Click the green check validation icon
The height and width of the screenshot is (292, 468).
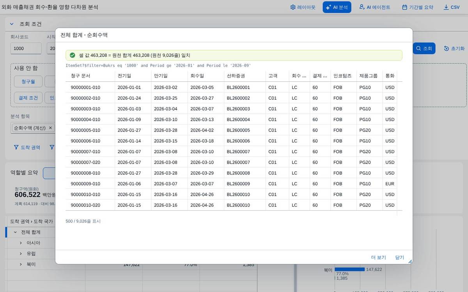coord(72,55)
